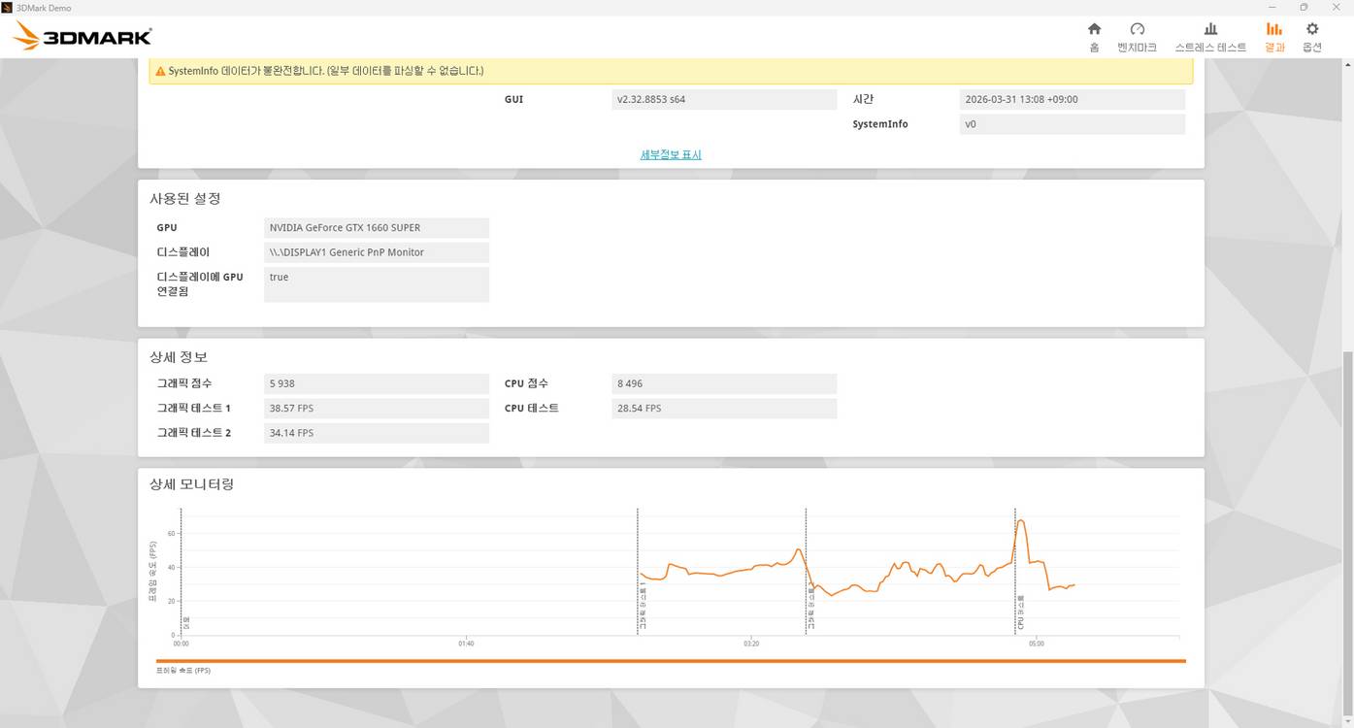Screen dimensions: 1354x728
Task: Select the 결과 results bar-chart icon
Action: tap(1274, 30)
